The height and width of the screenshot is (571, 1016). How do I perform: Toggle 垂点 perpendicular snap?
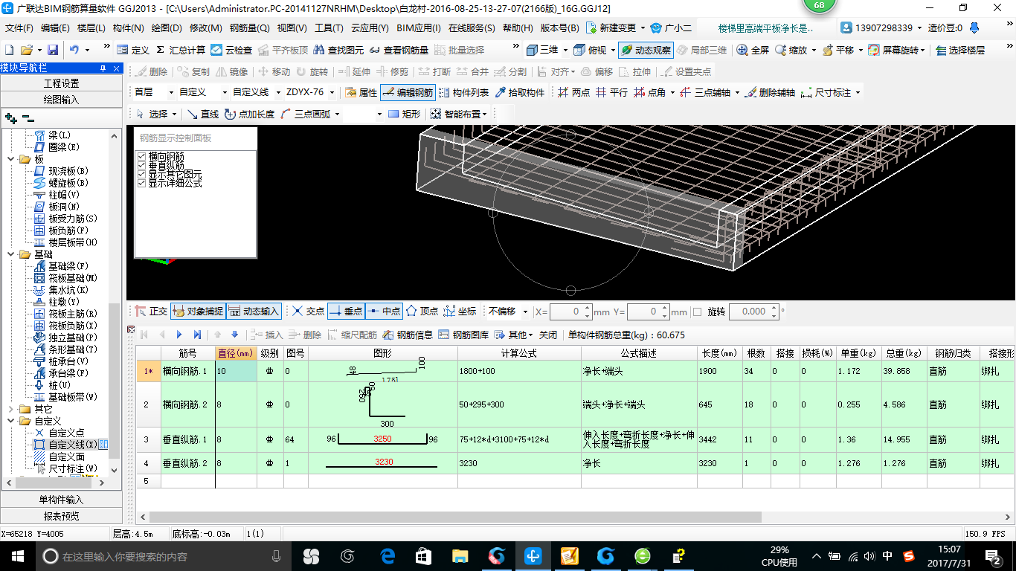click(x=345, y=312)
